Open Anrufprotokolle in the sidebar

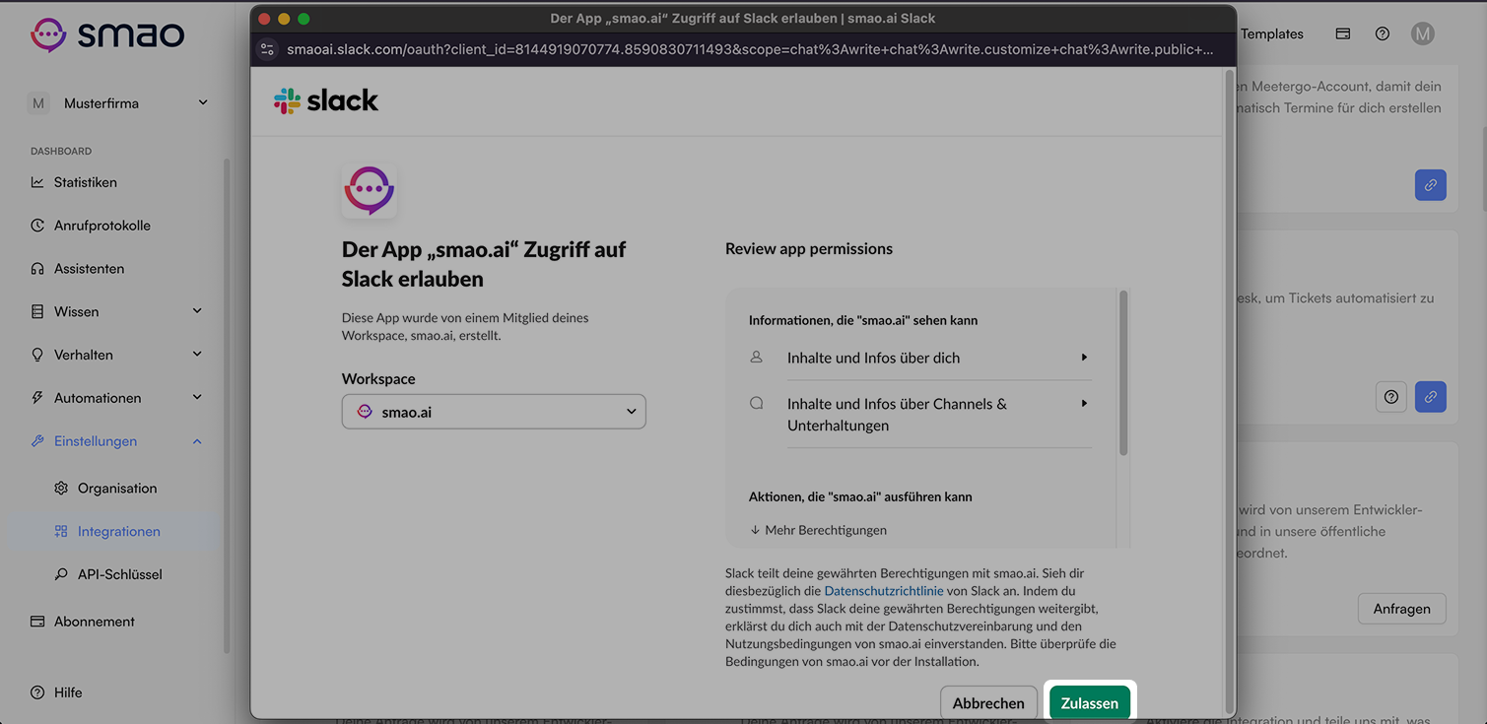click(x=102, y=226)
